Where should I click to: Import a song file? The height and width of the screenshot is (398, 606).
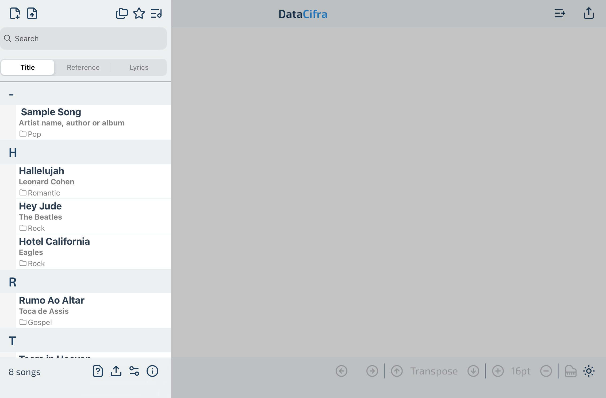(x=32, y=13)
